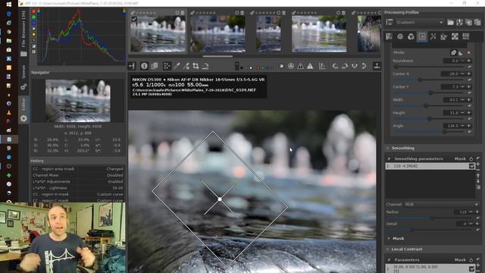Save the current processing profile
The width and height of the screenshot is (485, 273).
[459, 22]
